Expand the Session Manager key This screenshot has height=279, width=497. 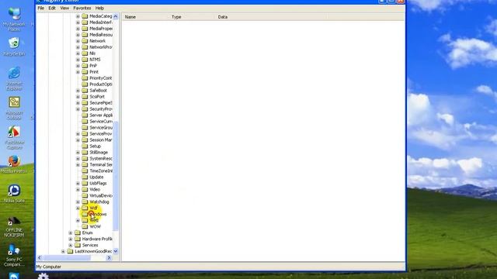pyautogui.click(x=78, y=140)
